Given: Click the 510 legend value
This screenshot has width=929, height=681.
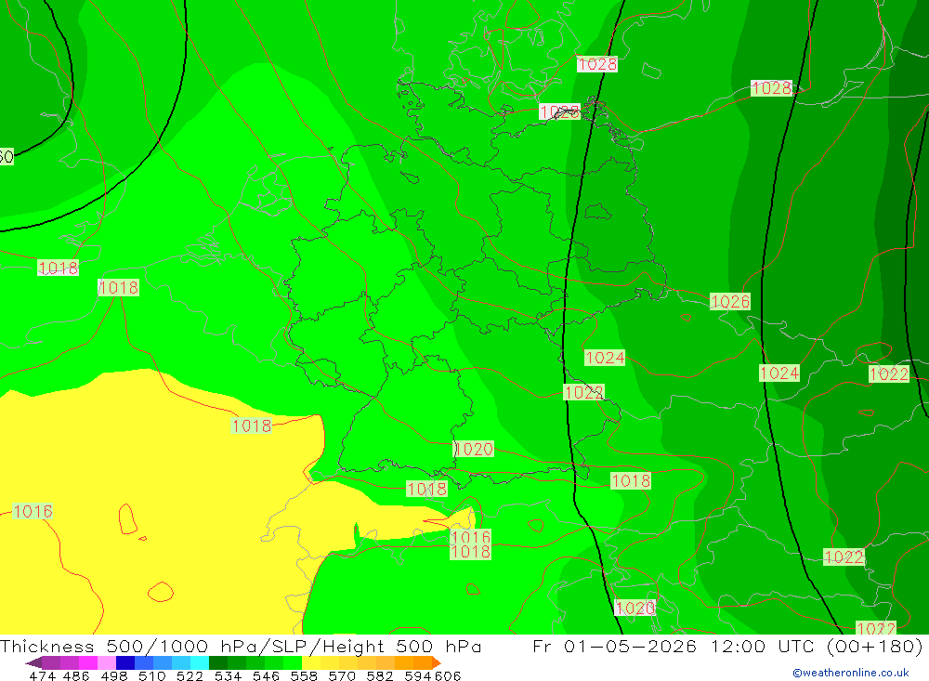Looking at the screenshot, I should [151, 675].
